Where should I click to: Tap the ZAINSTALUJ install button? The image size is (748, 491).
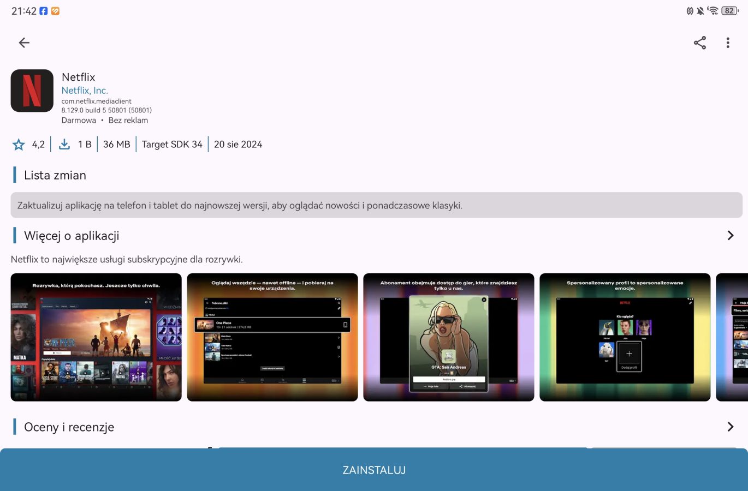click(374, 470)
